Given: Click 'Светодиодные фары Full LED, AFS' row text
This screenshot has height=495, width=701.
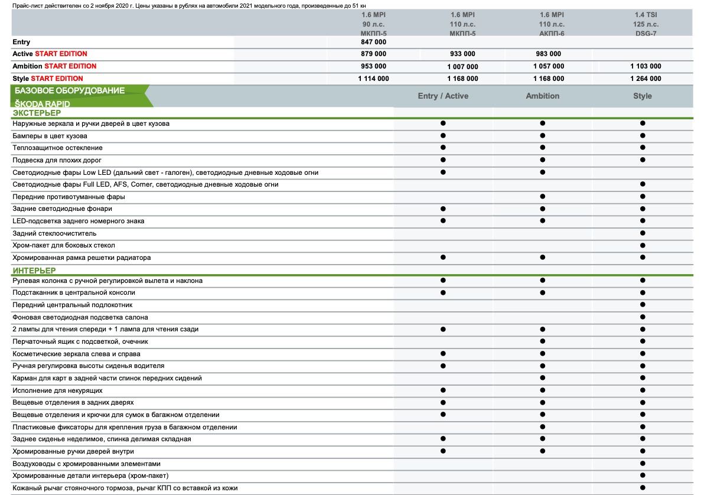Looking at the screenshot, I should point(145,184).
